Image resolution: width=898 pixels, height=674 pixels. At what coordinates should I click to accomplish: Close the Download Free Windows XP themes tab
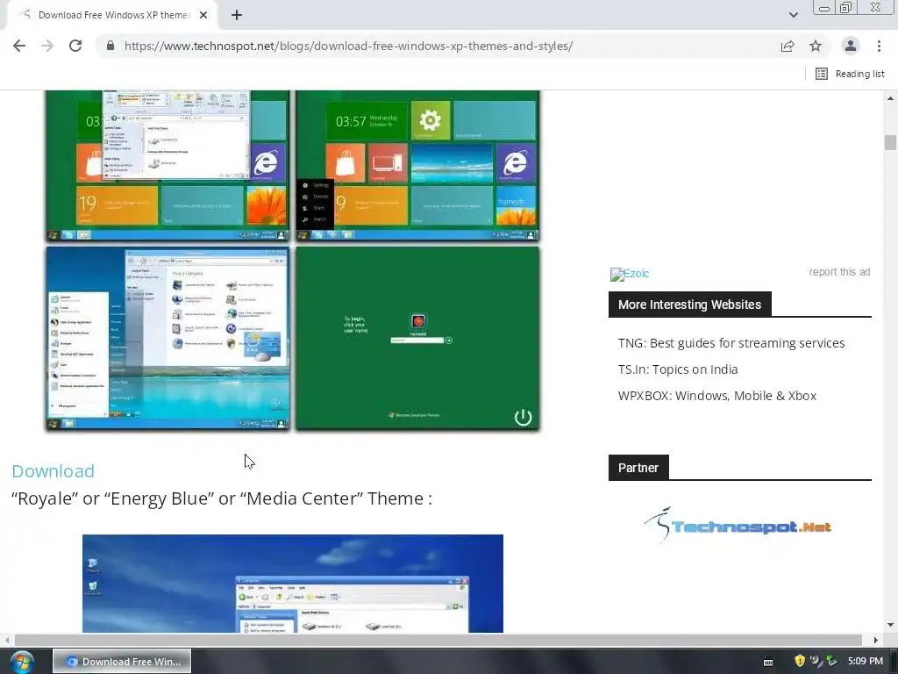(x=203, y=15)
